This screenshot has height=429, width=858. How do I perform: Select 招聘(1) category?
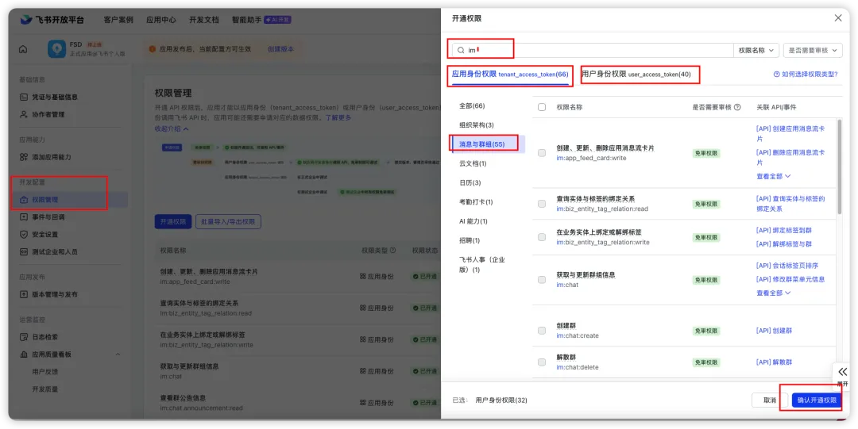[469, 240]
